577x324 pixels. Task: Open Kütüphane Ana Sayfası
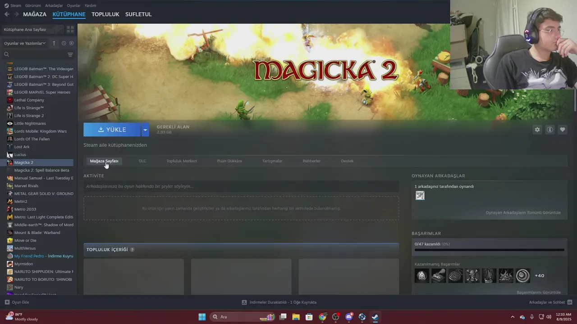click(32, 29)
